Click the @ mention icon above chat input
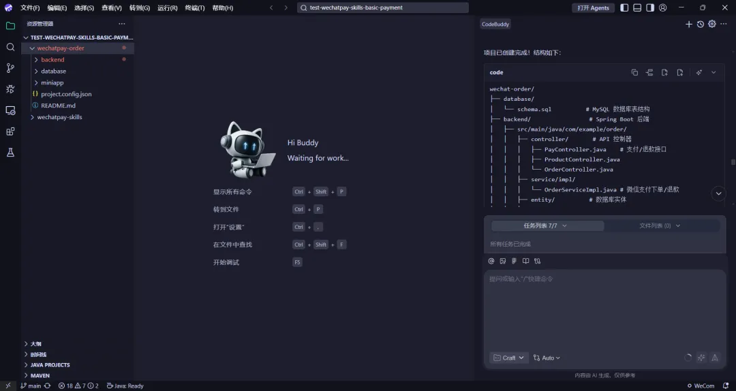Screen dimensions: 736x391 pos(491,261)
